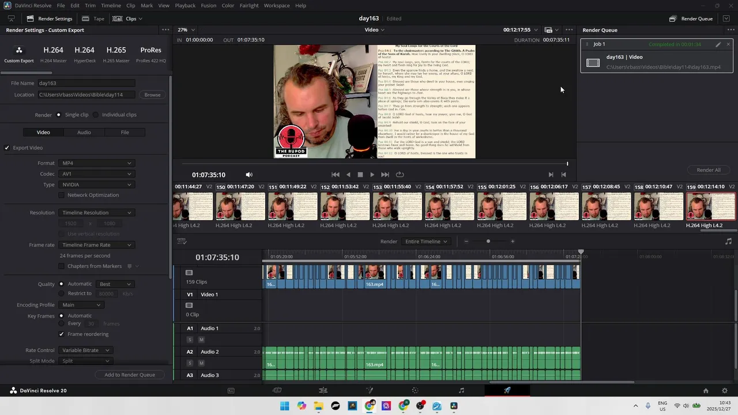The image size is (738, 415).
Task: Solo the Audio 2 track
Action: [190, 363]
